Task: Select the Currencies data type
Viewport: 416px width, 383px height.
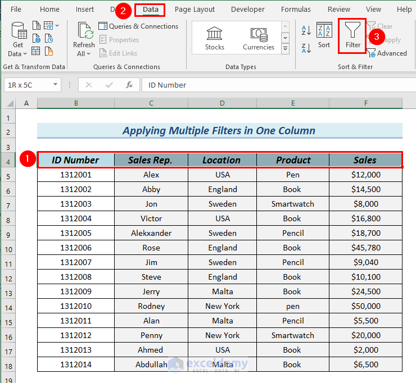Action: pos(258,38)
